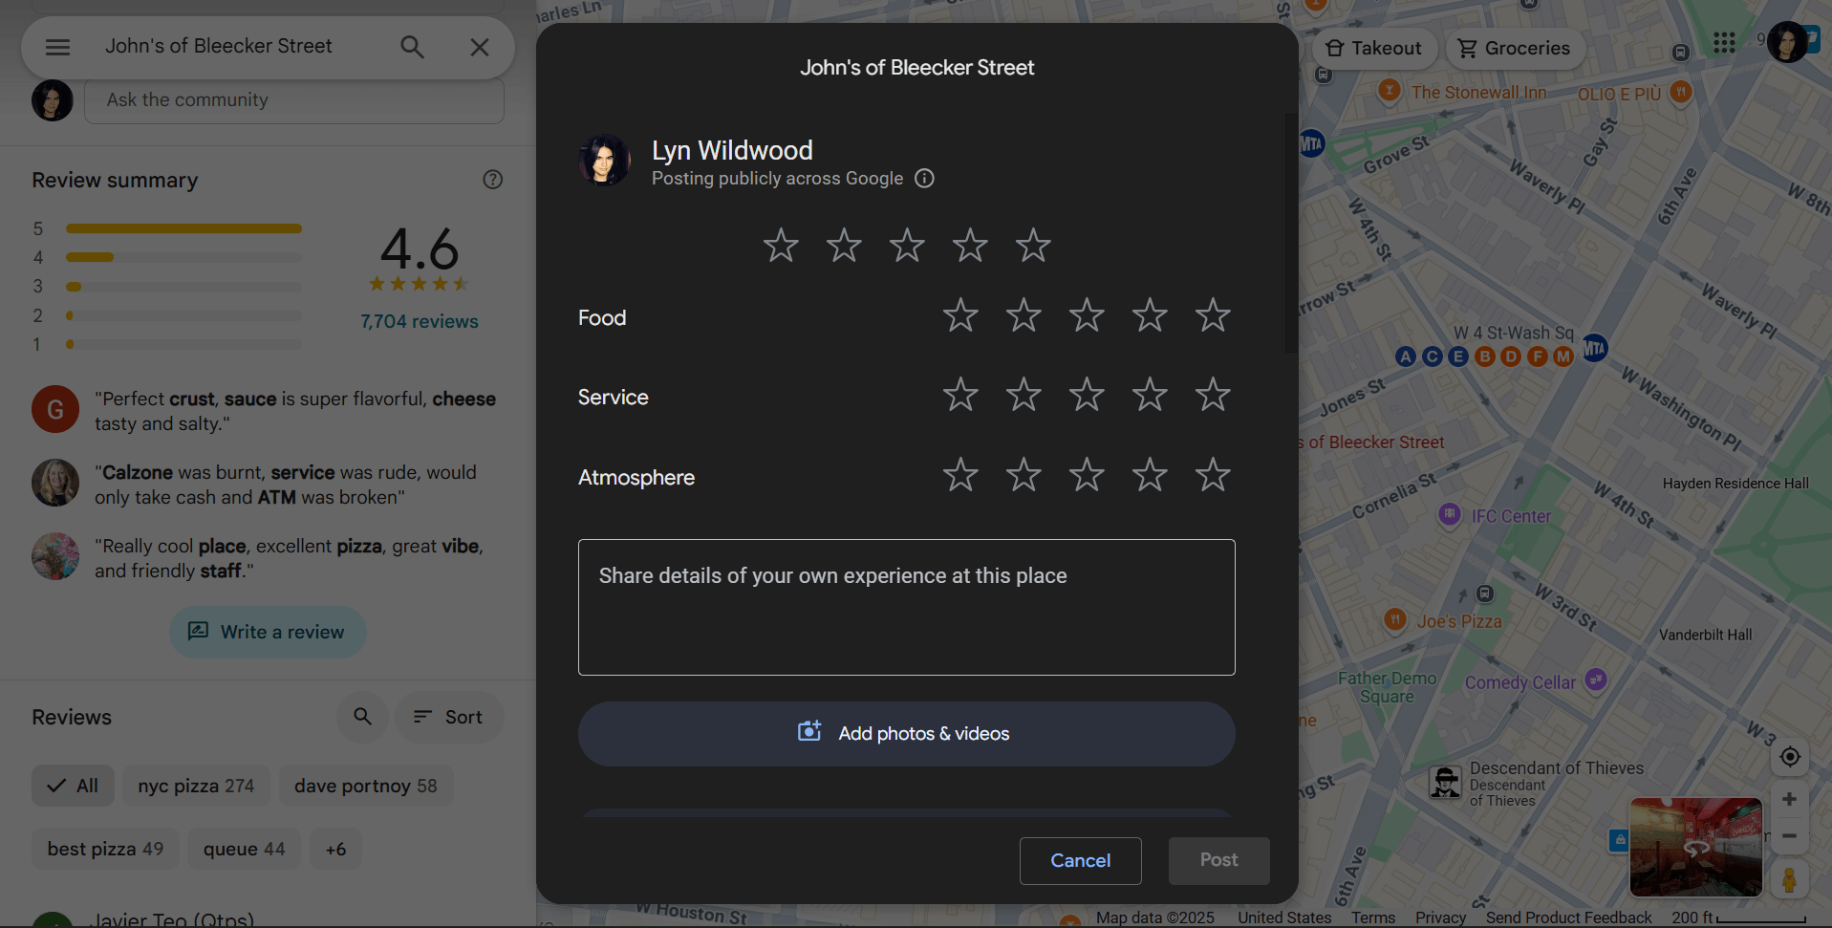Select the nyc pizza 274 filter

click(x=196, y=786)
